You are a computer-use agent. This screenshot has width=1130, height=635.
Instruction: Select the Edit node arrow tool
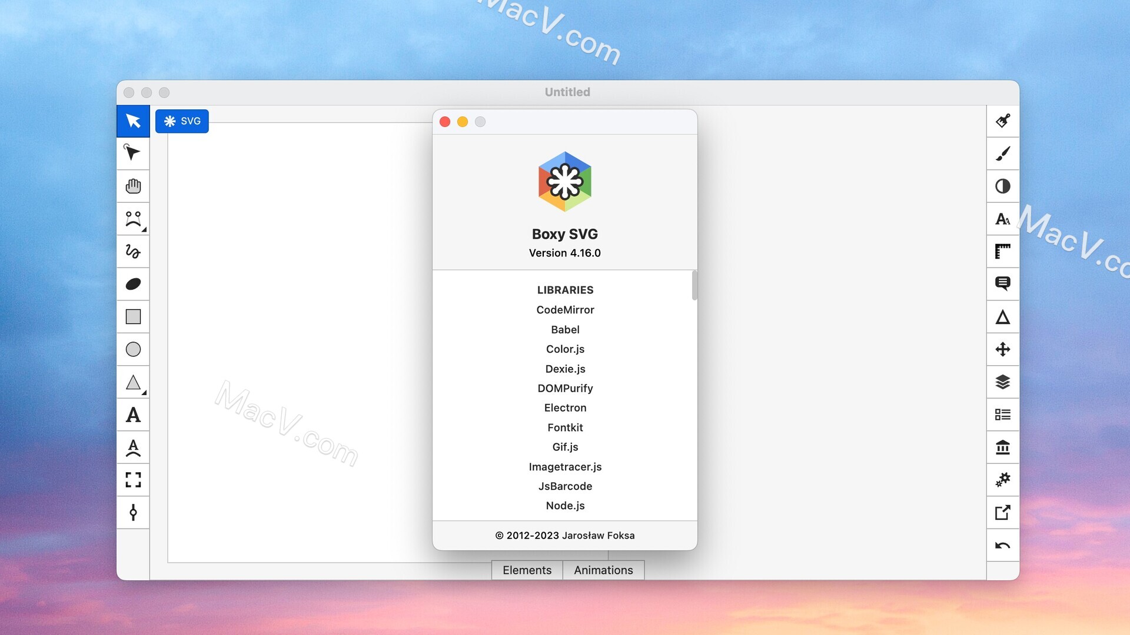click(133, 153)
